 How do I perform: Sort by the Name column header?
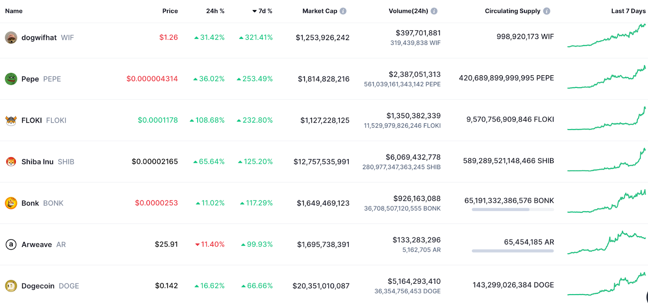14,11
